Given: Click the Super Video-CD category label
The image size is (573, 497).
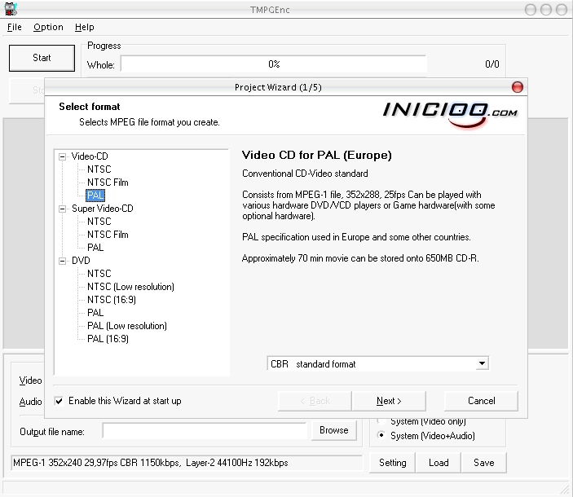Looking at the screenshot, I should click(103, 209).
